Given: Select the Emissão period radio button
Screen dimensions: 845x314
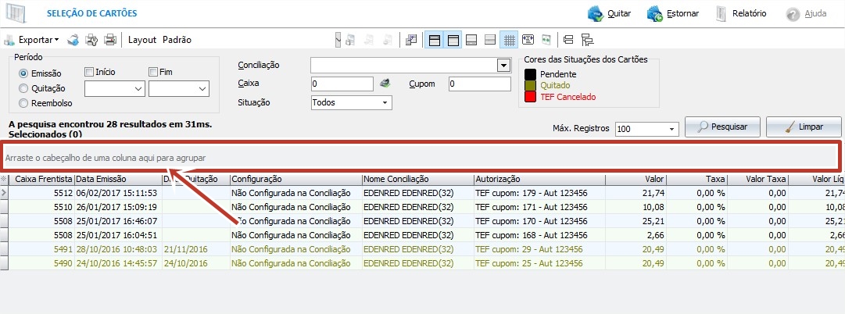Looking at the screenshot, I should point(23,73).
